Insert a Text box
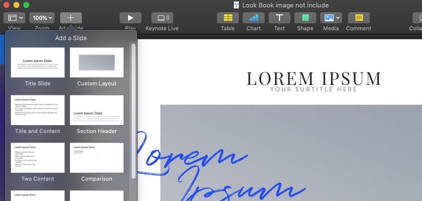 (279, 18)
